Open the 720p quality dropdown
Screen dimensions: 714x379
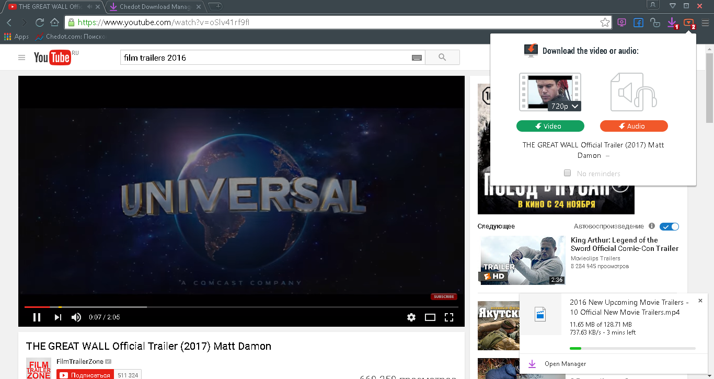click(565, 106)
